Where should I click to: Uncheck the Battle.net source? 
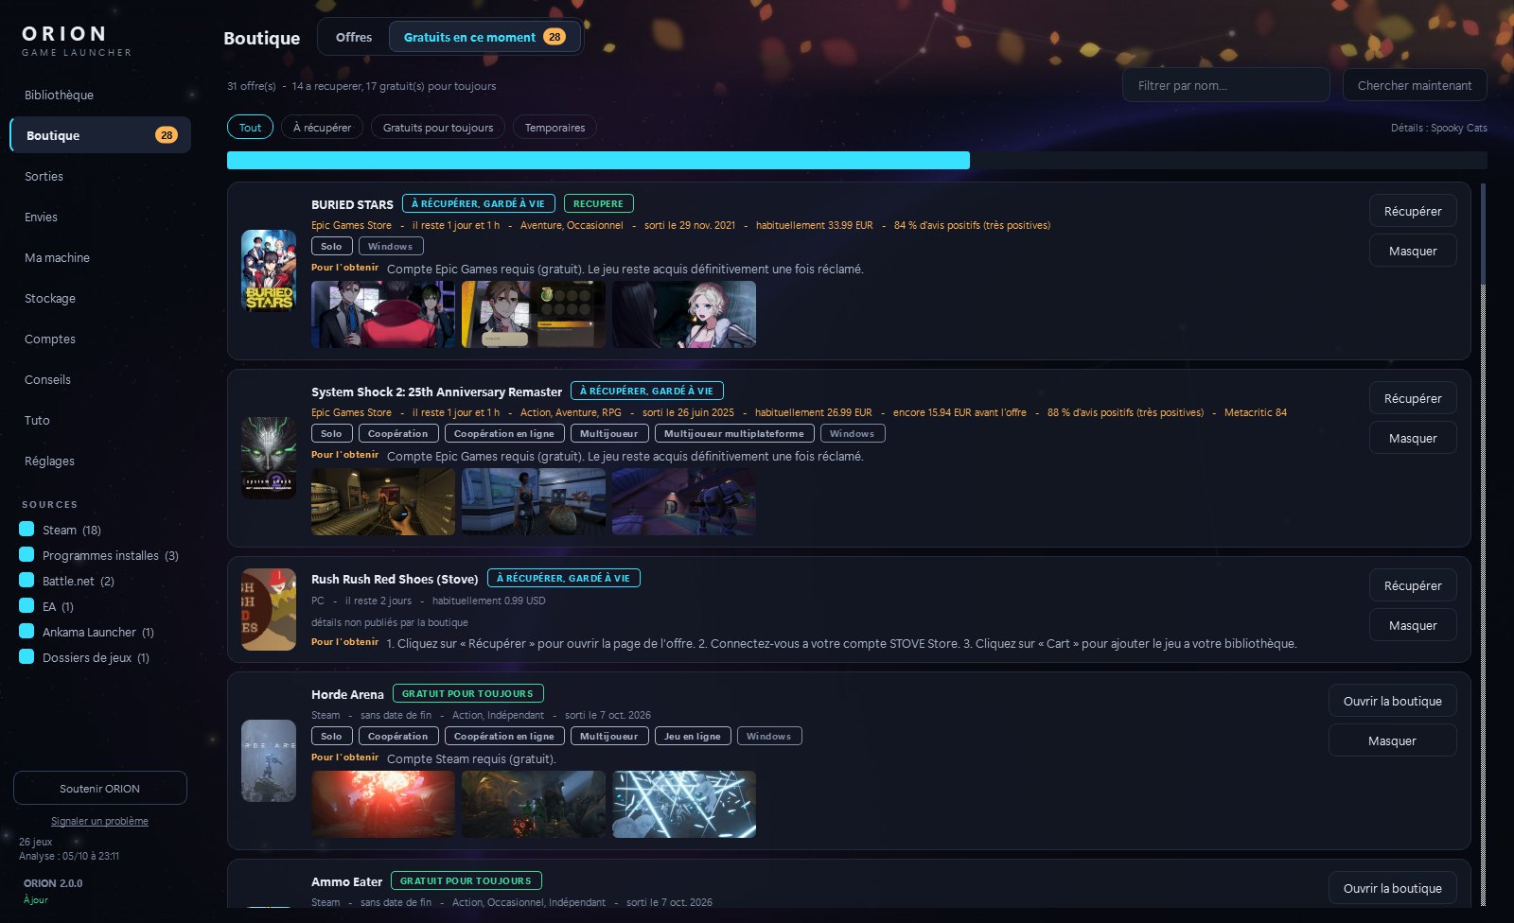(26, 581)
